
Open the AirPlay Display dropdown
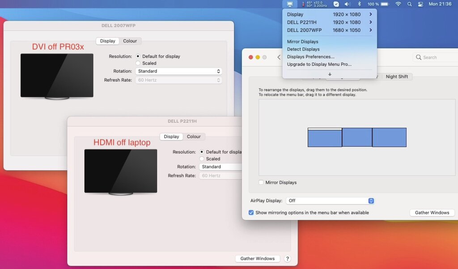[x=331, y=201]
